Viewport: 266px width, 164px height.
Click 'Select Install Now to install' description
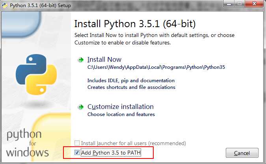154,39
